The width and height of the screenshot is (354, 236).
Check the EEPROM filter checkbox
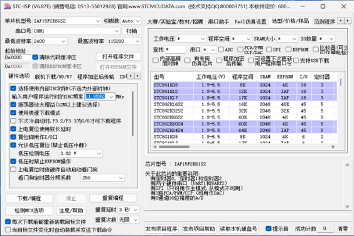(x=288, y=50)
